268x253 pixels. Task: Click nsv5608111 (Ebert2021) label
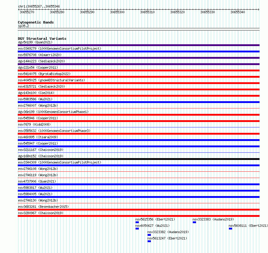248,226
